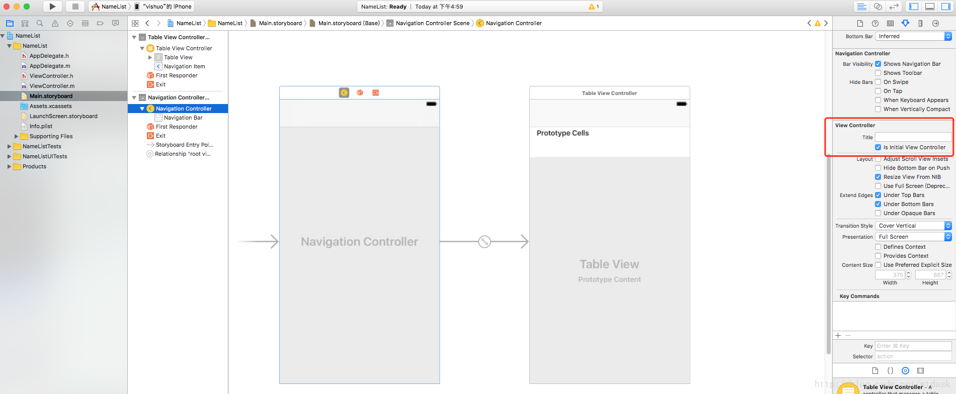Show the Size inspector
Image resolution: width=956 pixels, height=394 pixels.
tap(920, 23)
